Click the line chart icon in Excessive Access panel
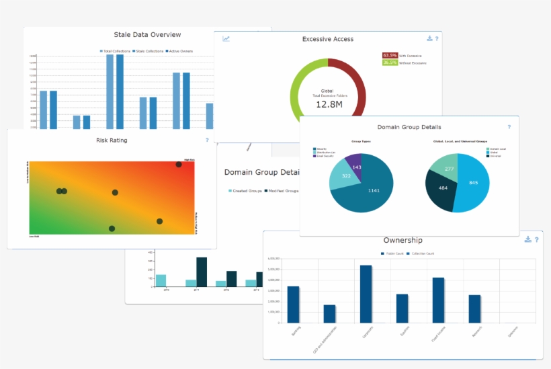This screenshot has height=369, width=551. point(226,39)
